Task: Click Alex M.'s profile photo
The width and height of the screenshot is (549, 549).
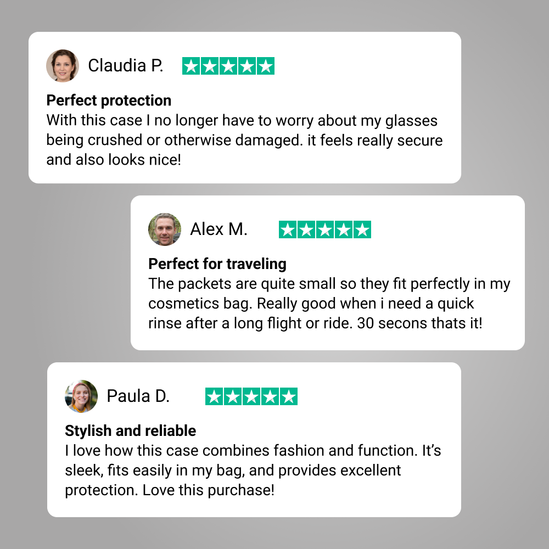Action: coord(165,229)
